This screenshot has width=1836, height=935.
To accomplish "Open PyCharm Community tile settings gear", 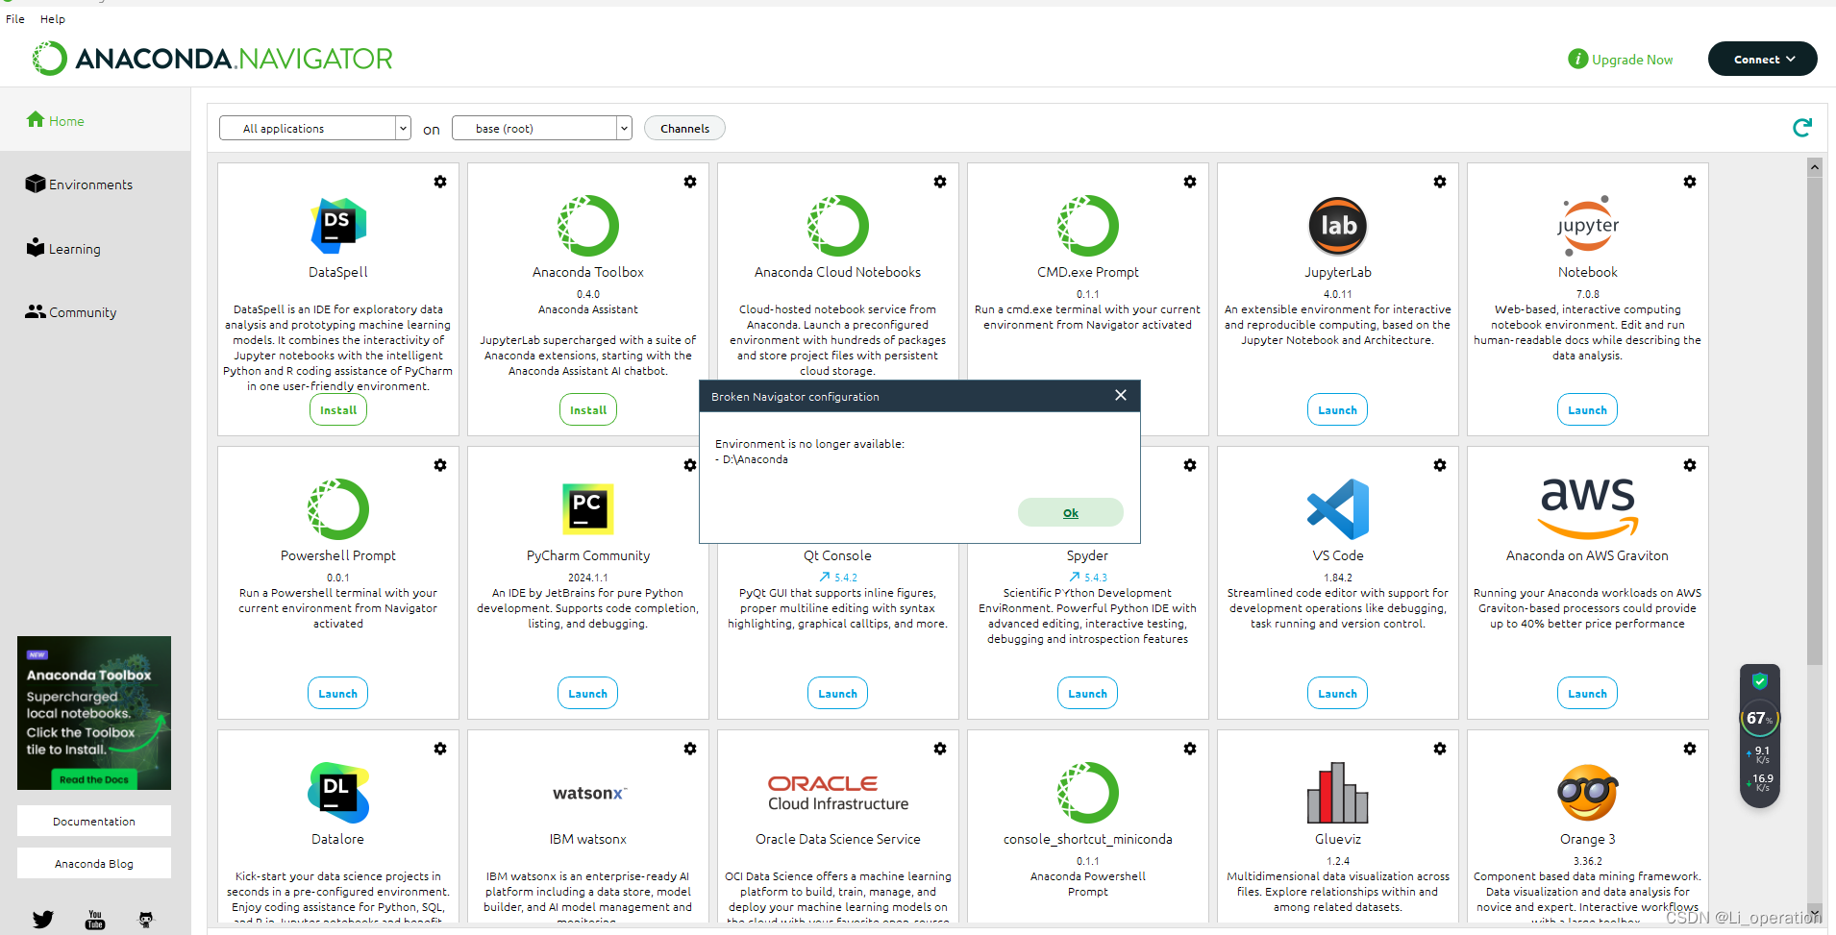I will pos(690,465).
